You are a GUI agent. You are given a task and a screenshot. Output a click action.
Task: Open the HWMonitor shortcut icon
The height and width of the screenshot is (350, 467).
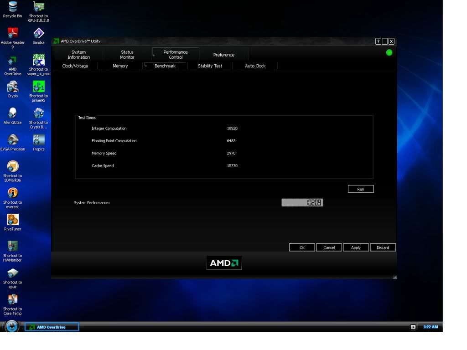tap(12, 251)
